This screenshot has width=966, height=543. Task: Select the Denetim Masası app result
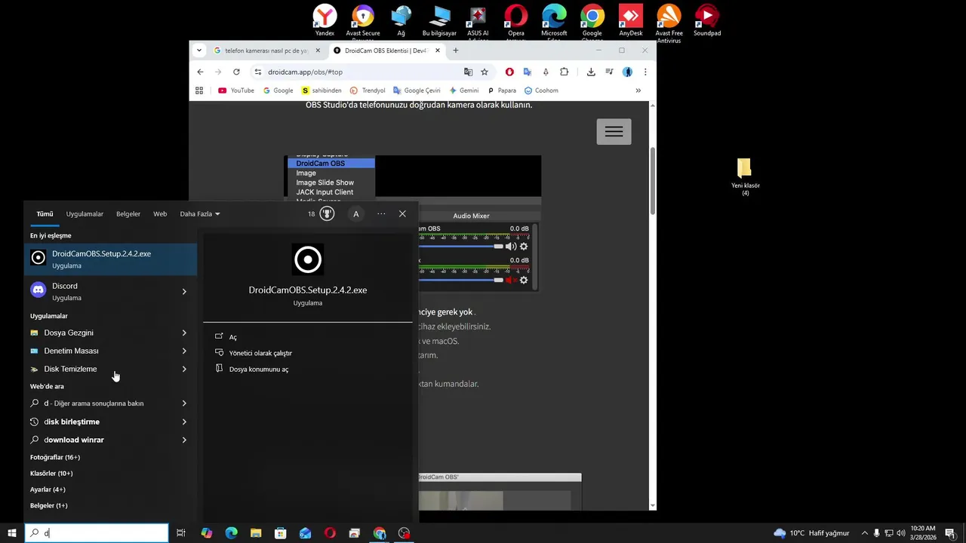pyautogui.click(x=98, y=351)
